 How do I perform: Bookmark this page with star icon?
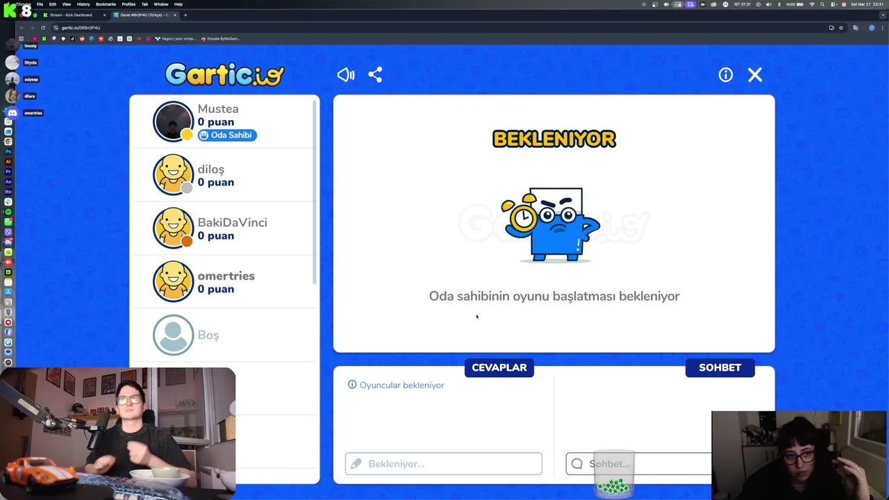(x=841, y=28)
